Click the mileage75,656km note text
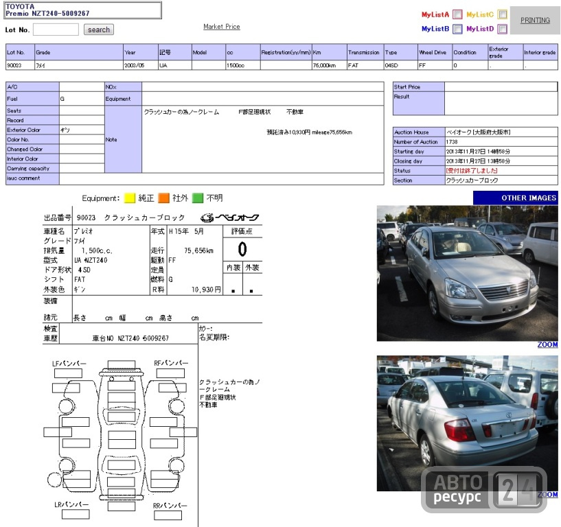This screenshot has width=561, height=527. 332,132
